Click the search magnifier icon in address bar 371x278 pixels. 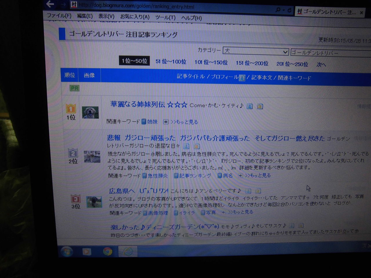(278, 10)
